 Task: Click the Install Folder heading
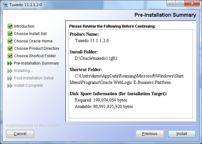(84, 52)
